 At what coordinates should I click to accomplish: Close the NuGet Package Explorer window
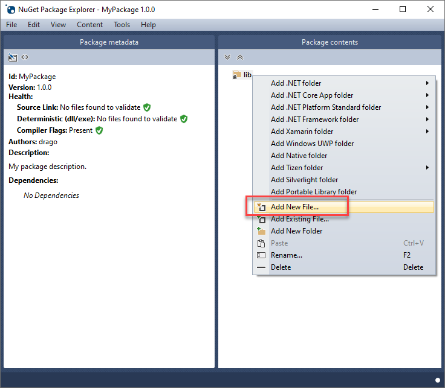point(430,9)
